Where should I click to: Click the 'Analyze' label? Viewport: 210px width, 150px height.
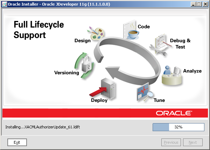[192, 71]
